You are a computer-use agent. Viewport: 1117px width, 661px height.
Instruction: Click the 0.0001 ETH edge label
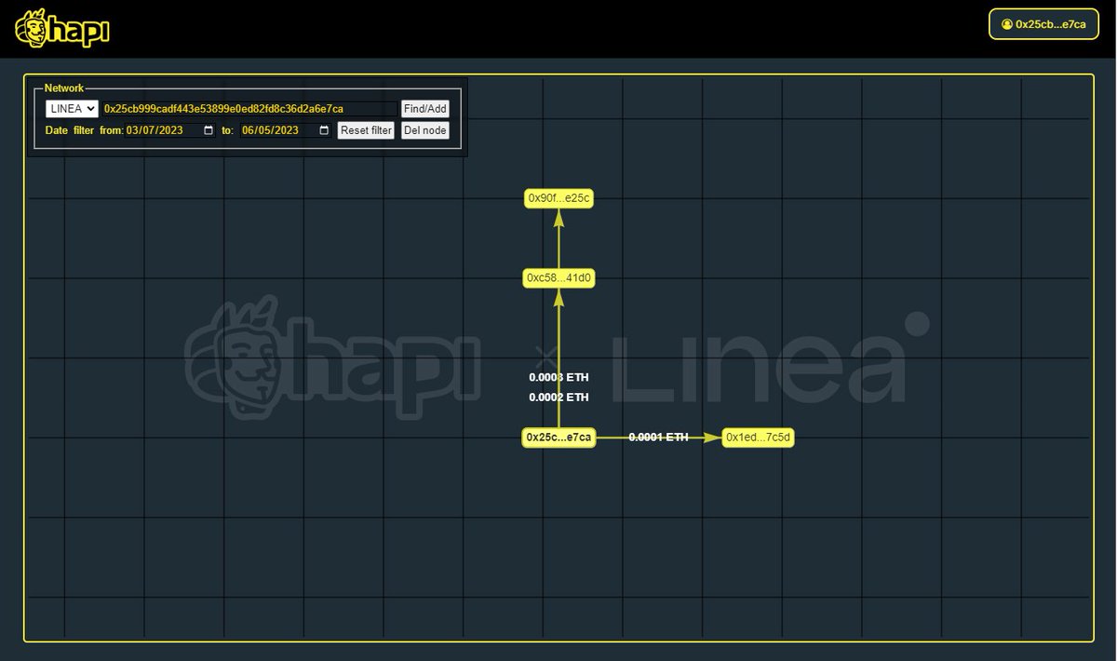658,437
